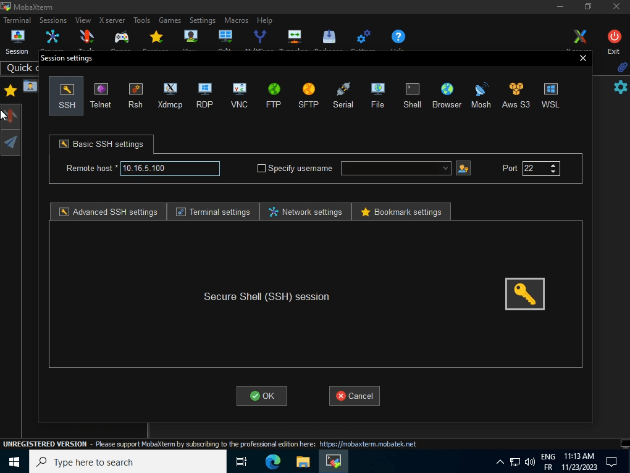Select the Xdmcp session type
630x473 pixels.
coord(170,96)
